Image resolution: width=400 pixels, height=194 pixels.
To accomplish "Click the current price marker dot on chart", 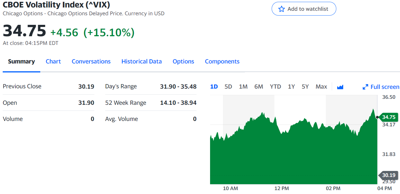I will coord(377,117).
